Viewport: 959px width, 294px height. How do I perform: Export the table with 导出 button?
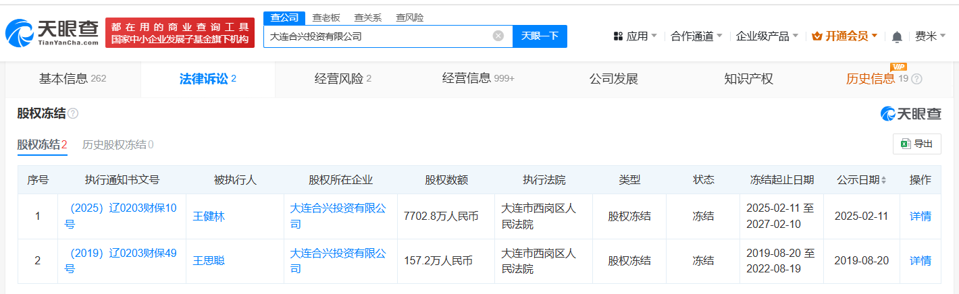916,144
